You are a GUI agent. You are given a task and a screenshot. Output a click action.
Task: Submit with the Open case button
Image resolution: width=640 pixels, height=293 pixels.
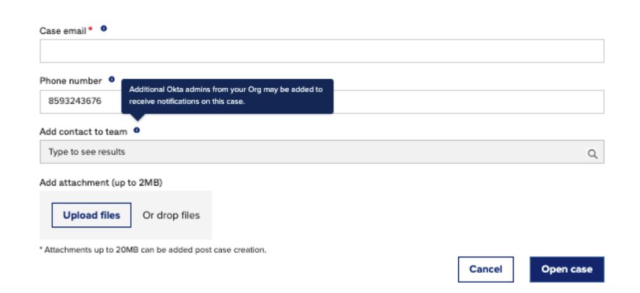point(566,269)
